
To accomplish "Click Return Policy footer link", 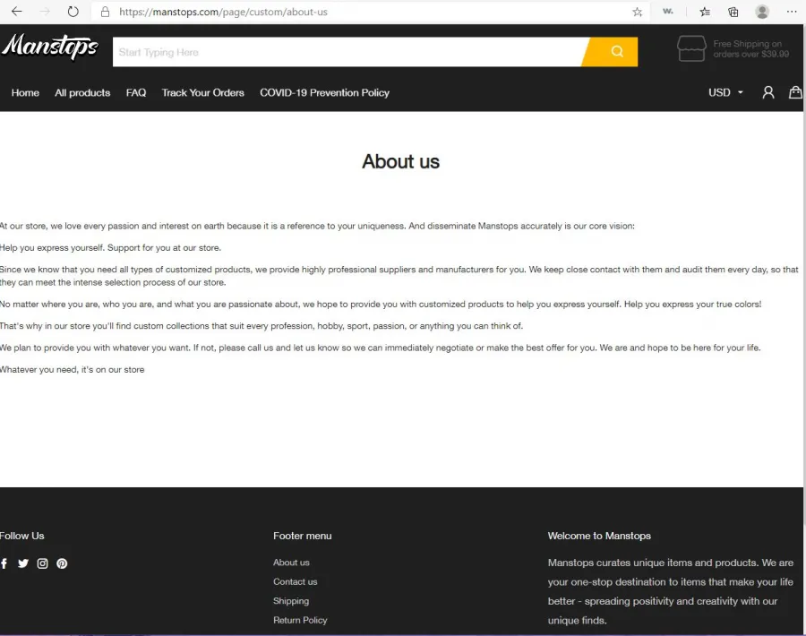I will (300, 620).
